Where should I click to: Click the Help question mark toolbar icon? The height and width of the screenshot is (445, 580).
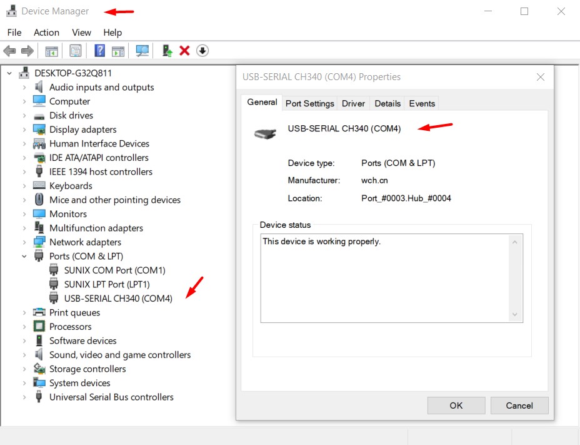tap(99, 51)
